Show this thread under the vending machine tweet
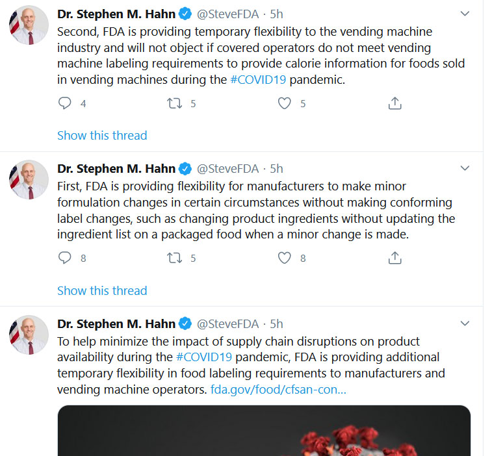 coord(102,136)
